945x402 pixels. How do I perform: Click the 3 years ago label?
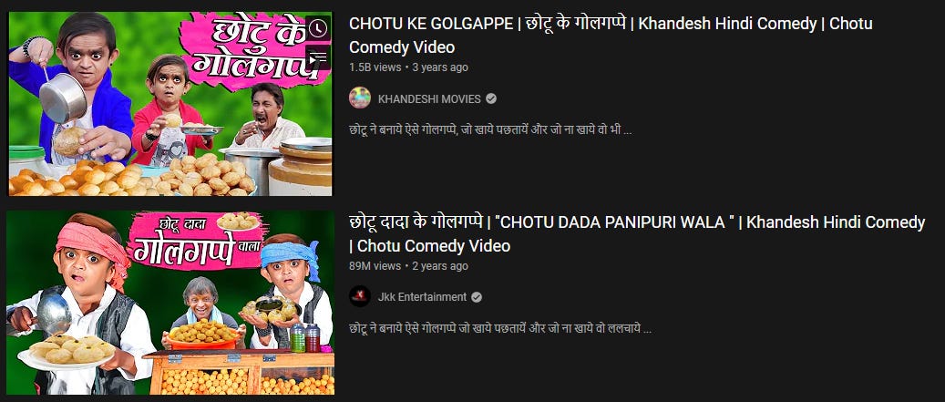tap(440, 67)
